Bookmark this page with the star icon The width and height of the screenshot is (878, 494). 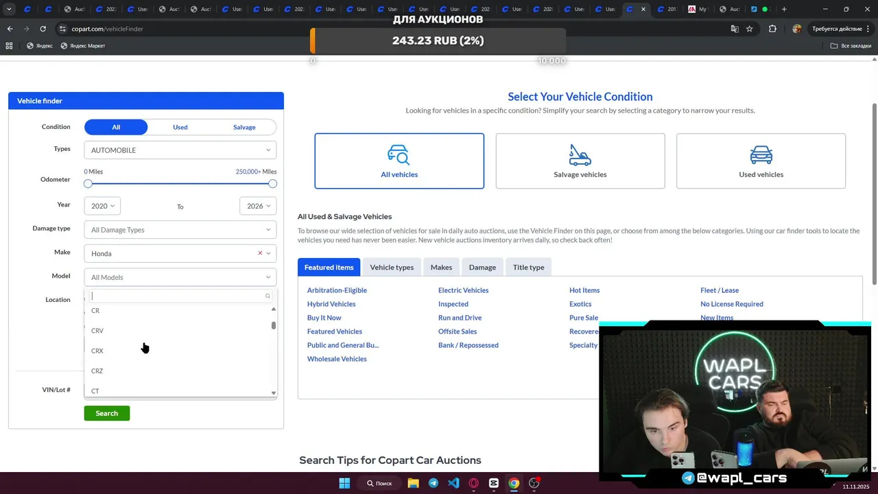tap(750, 29)
